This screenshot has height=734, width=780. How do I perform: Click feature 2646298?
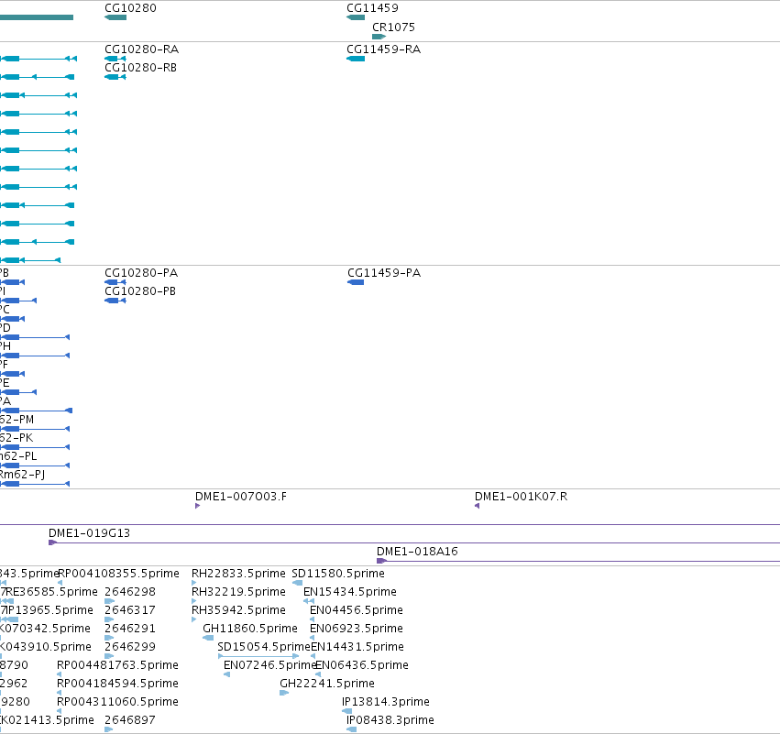coord(130,592)
